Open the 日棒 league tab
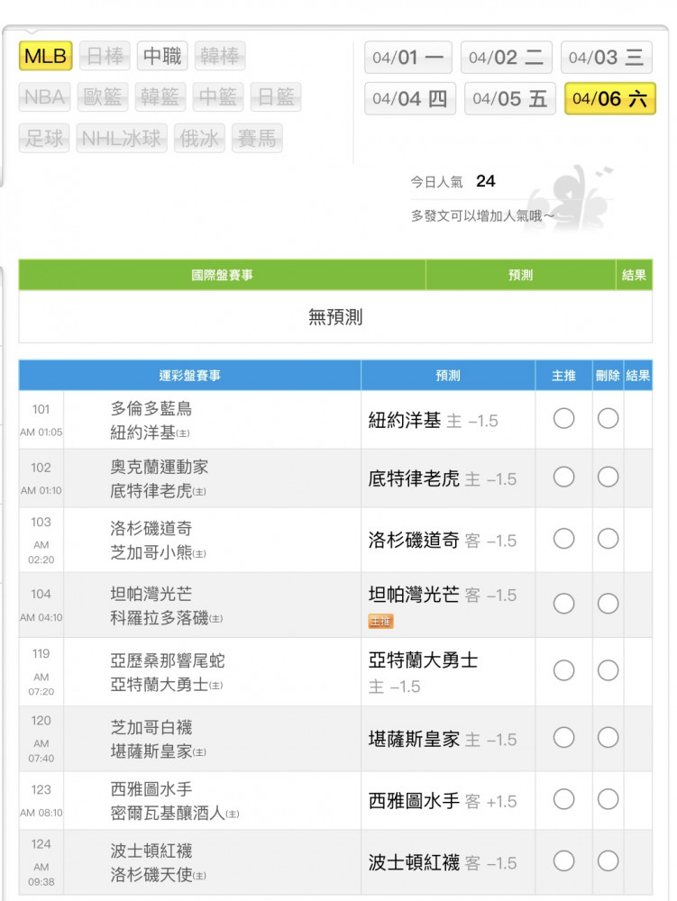This screenshot has height=901, width=677. [105, 57]
